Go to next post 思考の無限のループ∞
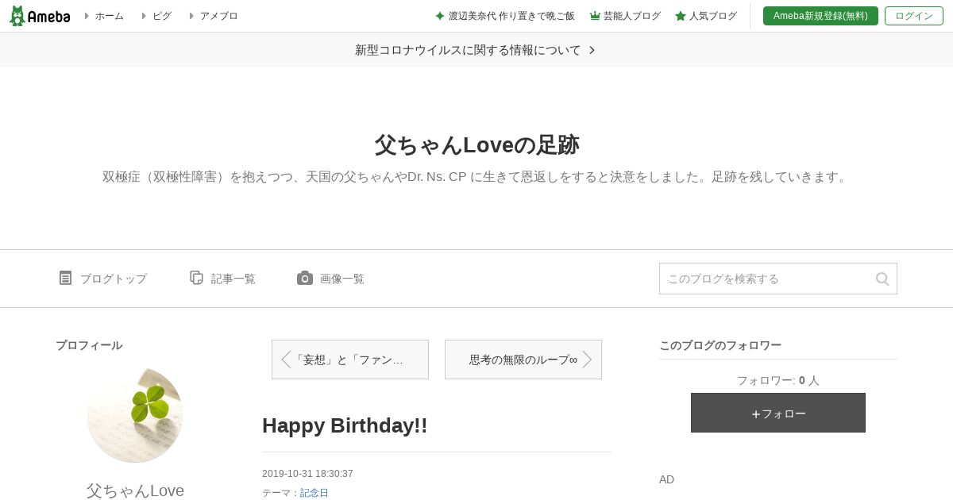 (523, 360)
